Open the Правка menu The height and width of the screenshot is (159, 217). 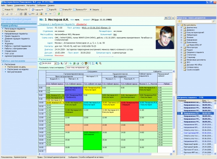(x=9, y=5)
